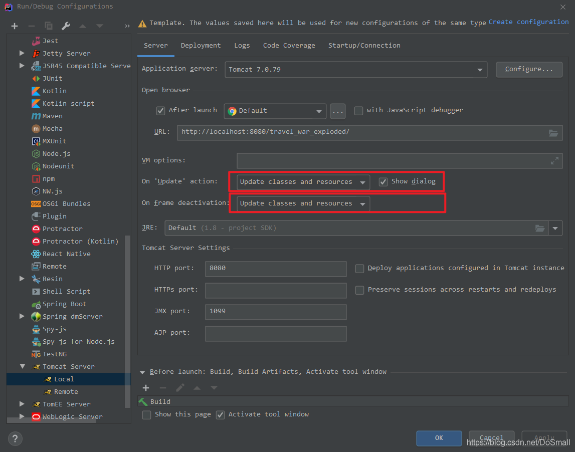This screenshot has width=575, height=452.
Task: Enable with JavaScript debugger option
Action: pyautogui.click(x=358, y=111)
